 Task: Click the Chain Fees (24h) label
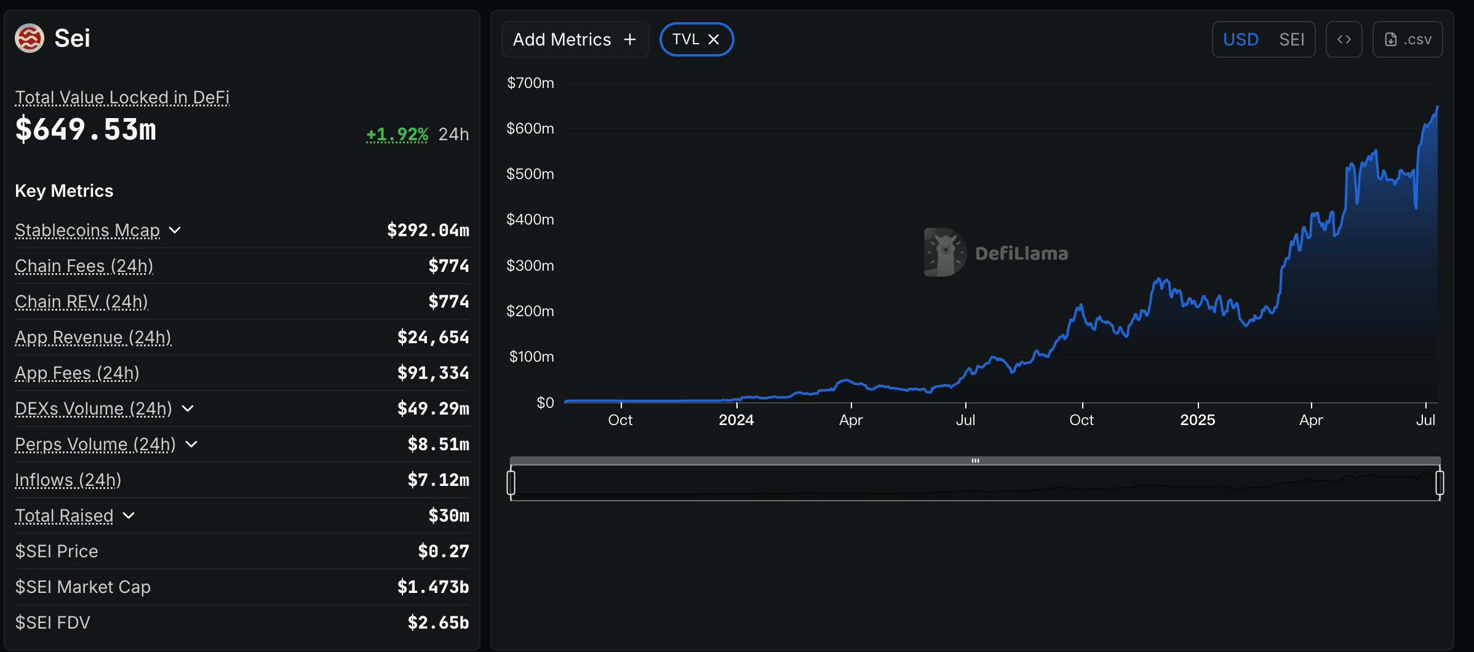pyautogui.click(x=84, y=266)
